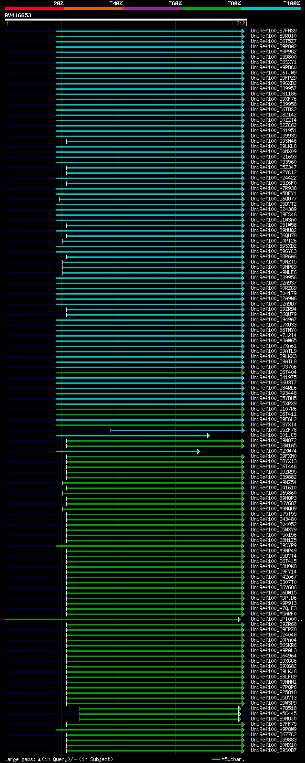Click the red 20% identity legend segment
The height and width of the screenshot is (763, 305).
34,9
